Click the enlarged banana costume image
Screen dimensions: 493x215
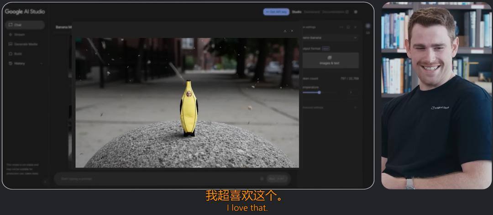[x=188, y=103]
